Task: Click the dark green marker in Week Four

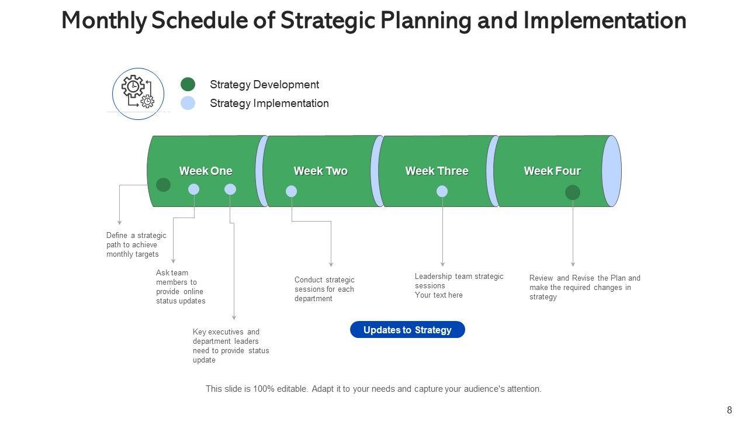Action: point(573,192)
